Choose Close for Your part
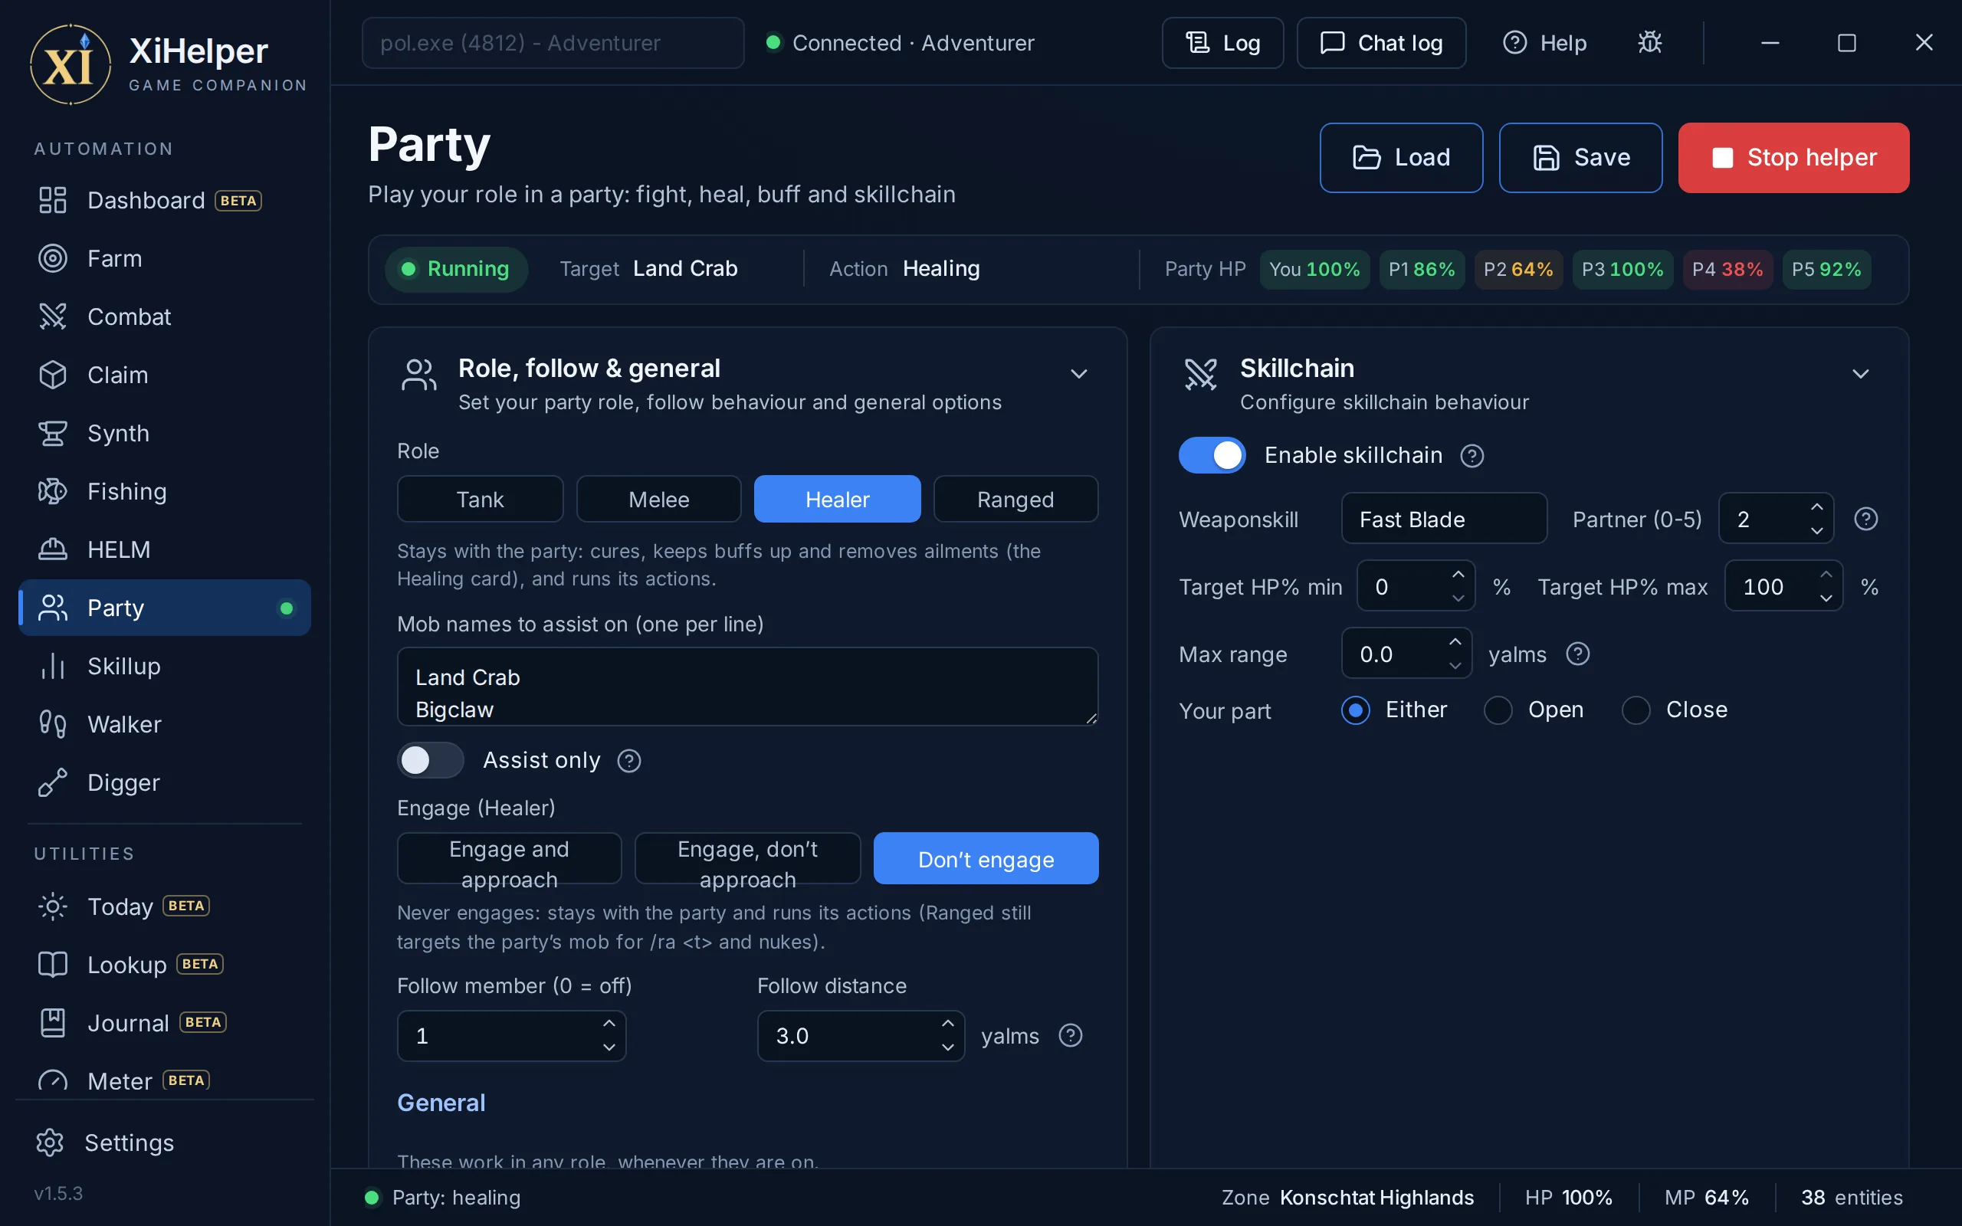Image resolution: width=1962 pixels, height=1226 pixels. click(x=1636, y=710)
